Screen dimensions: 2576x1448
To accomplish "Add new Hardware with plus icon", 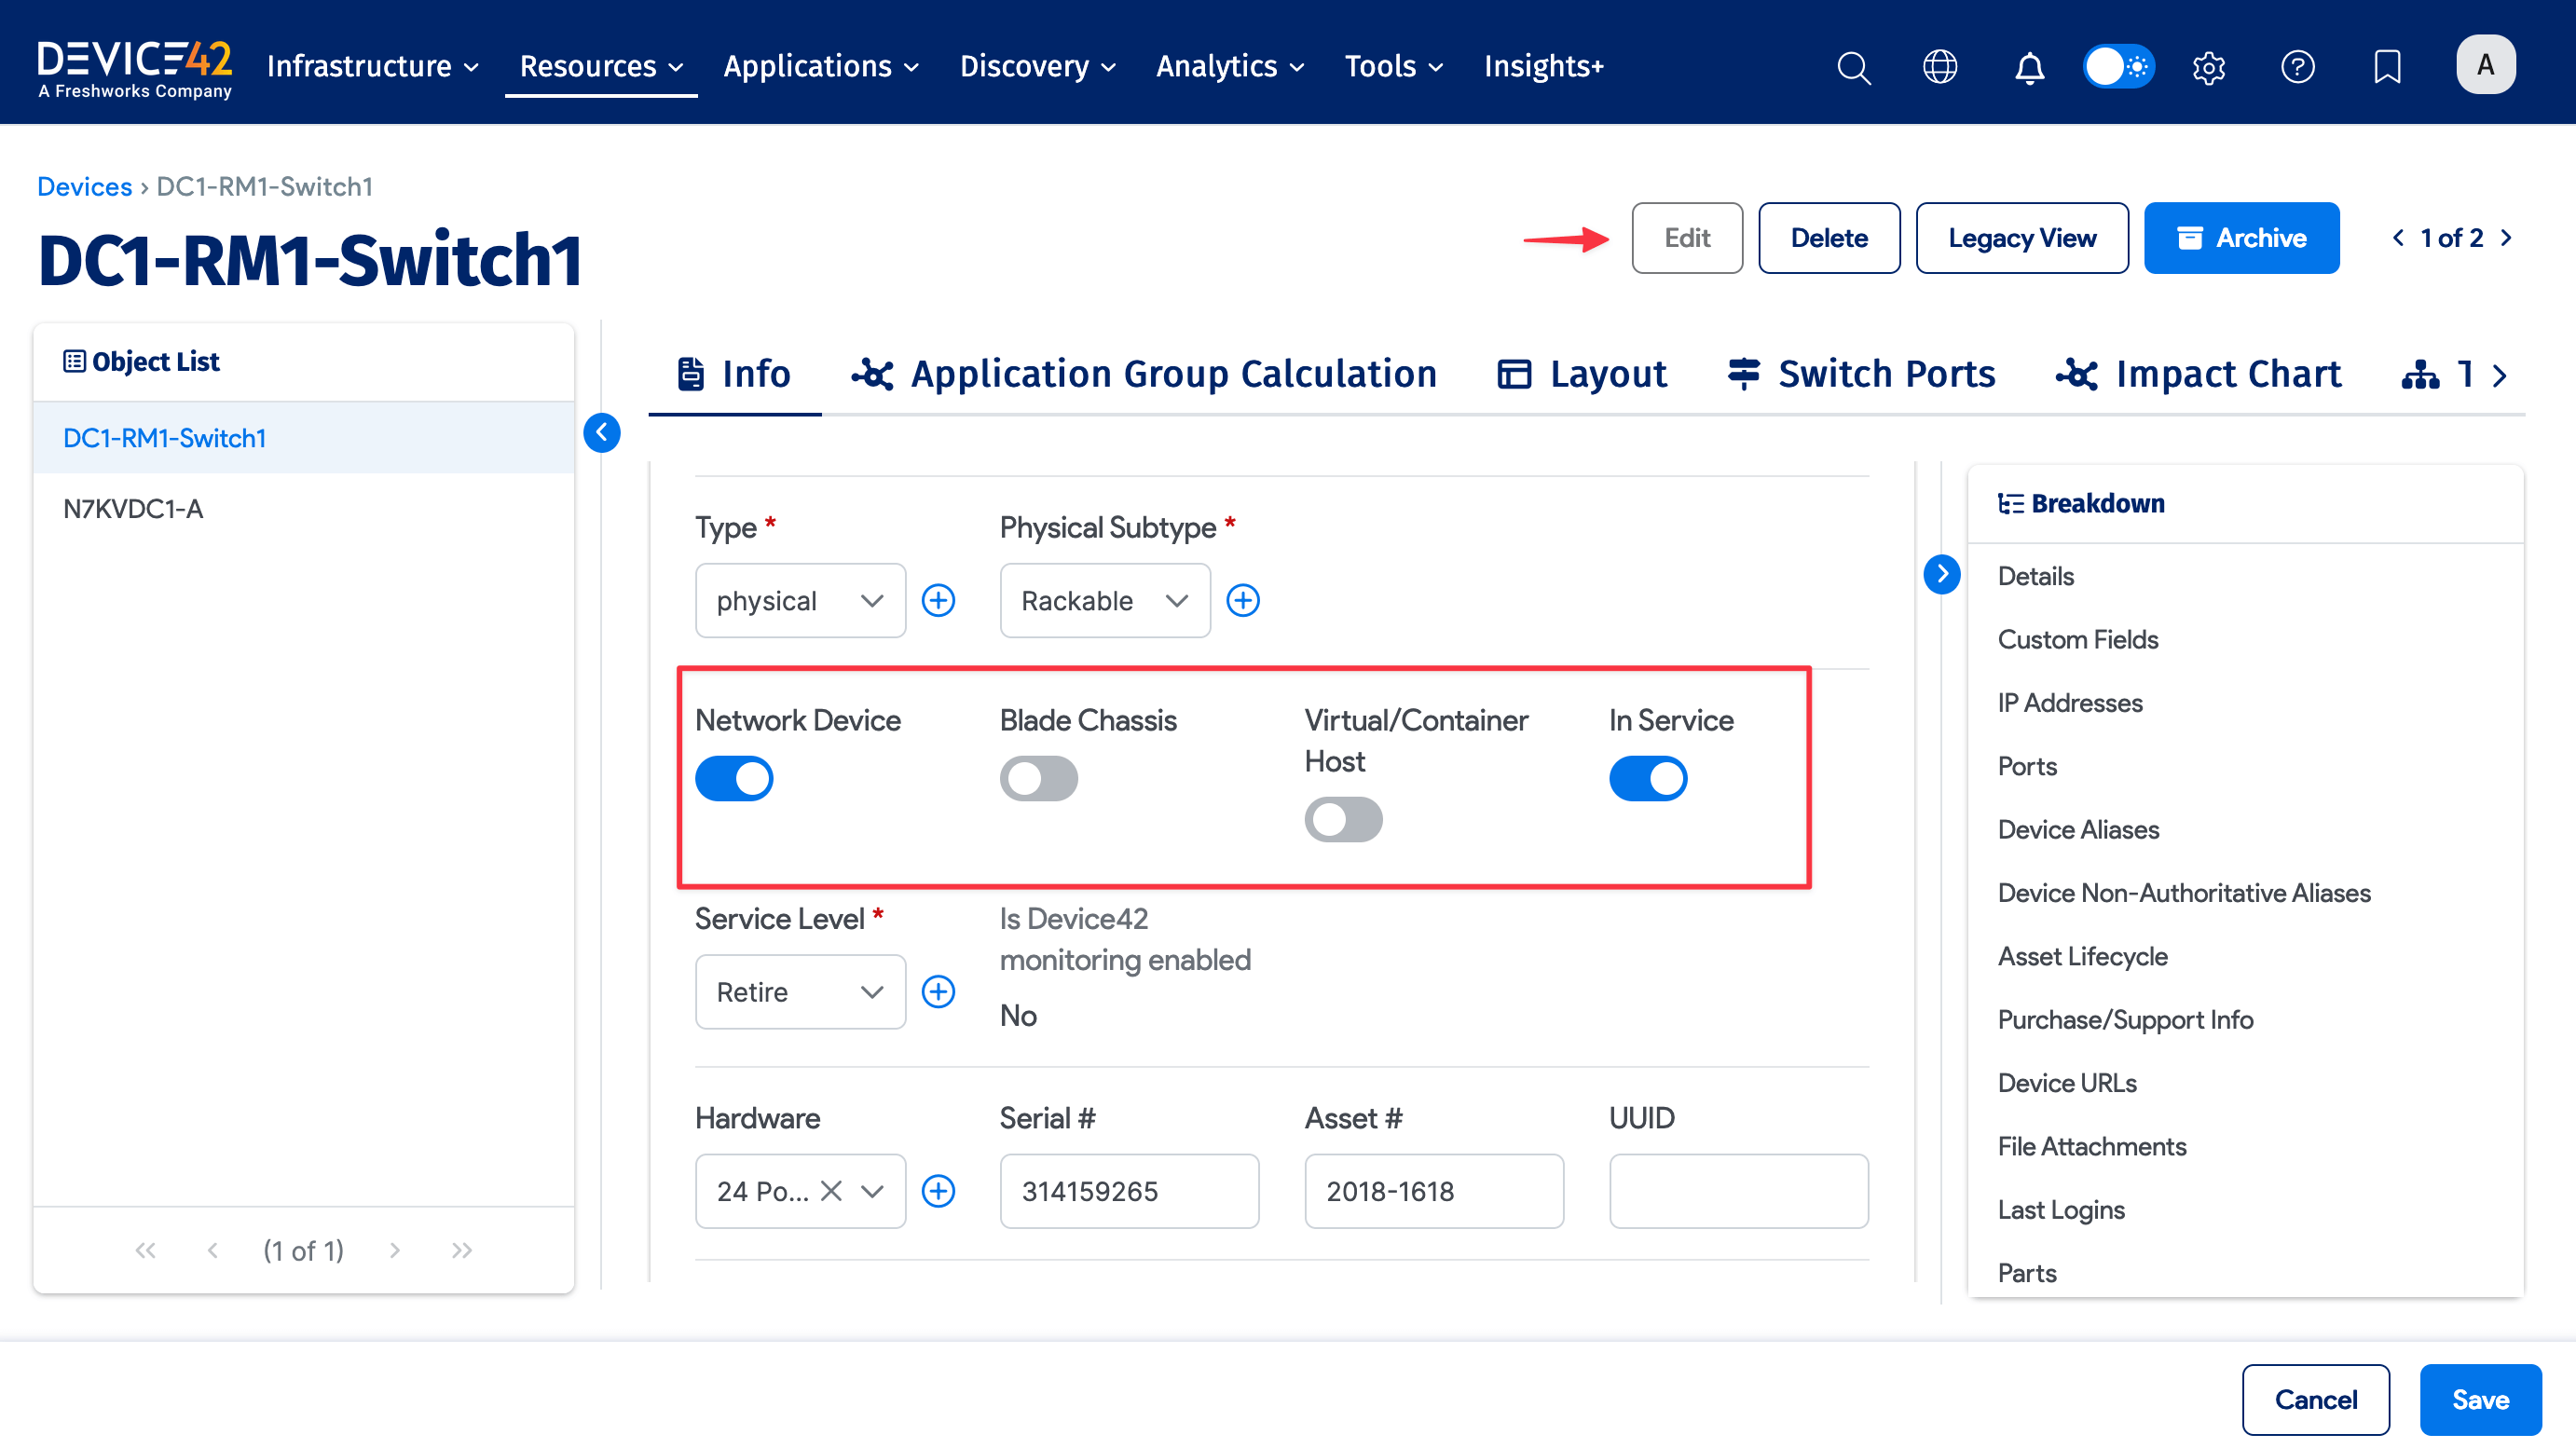I will click(x=938, y=1191).
